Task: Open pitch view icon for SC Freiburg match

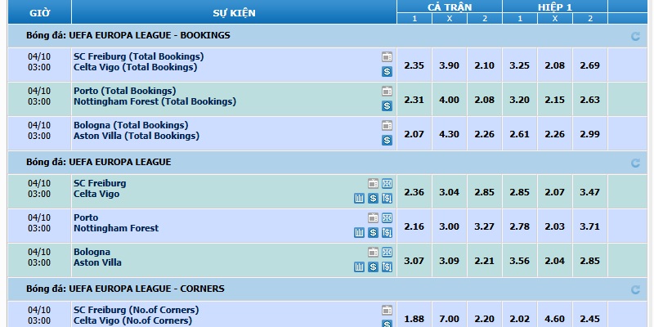Action: point(387,183)
